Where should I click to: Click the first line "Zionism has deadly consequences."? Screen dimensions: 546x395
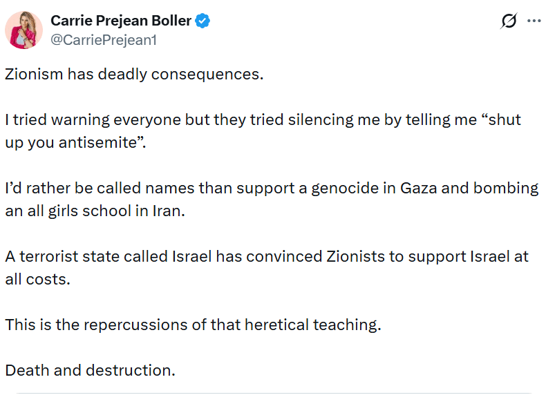click(x=135, y=74)
